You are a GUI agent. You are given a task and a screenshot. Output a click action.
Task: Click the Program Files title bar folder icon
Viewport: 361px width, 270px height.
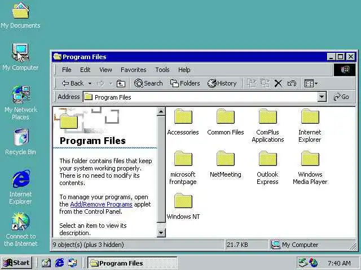pyautogui.click(x=58, y=57)
